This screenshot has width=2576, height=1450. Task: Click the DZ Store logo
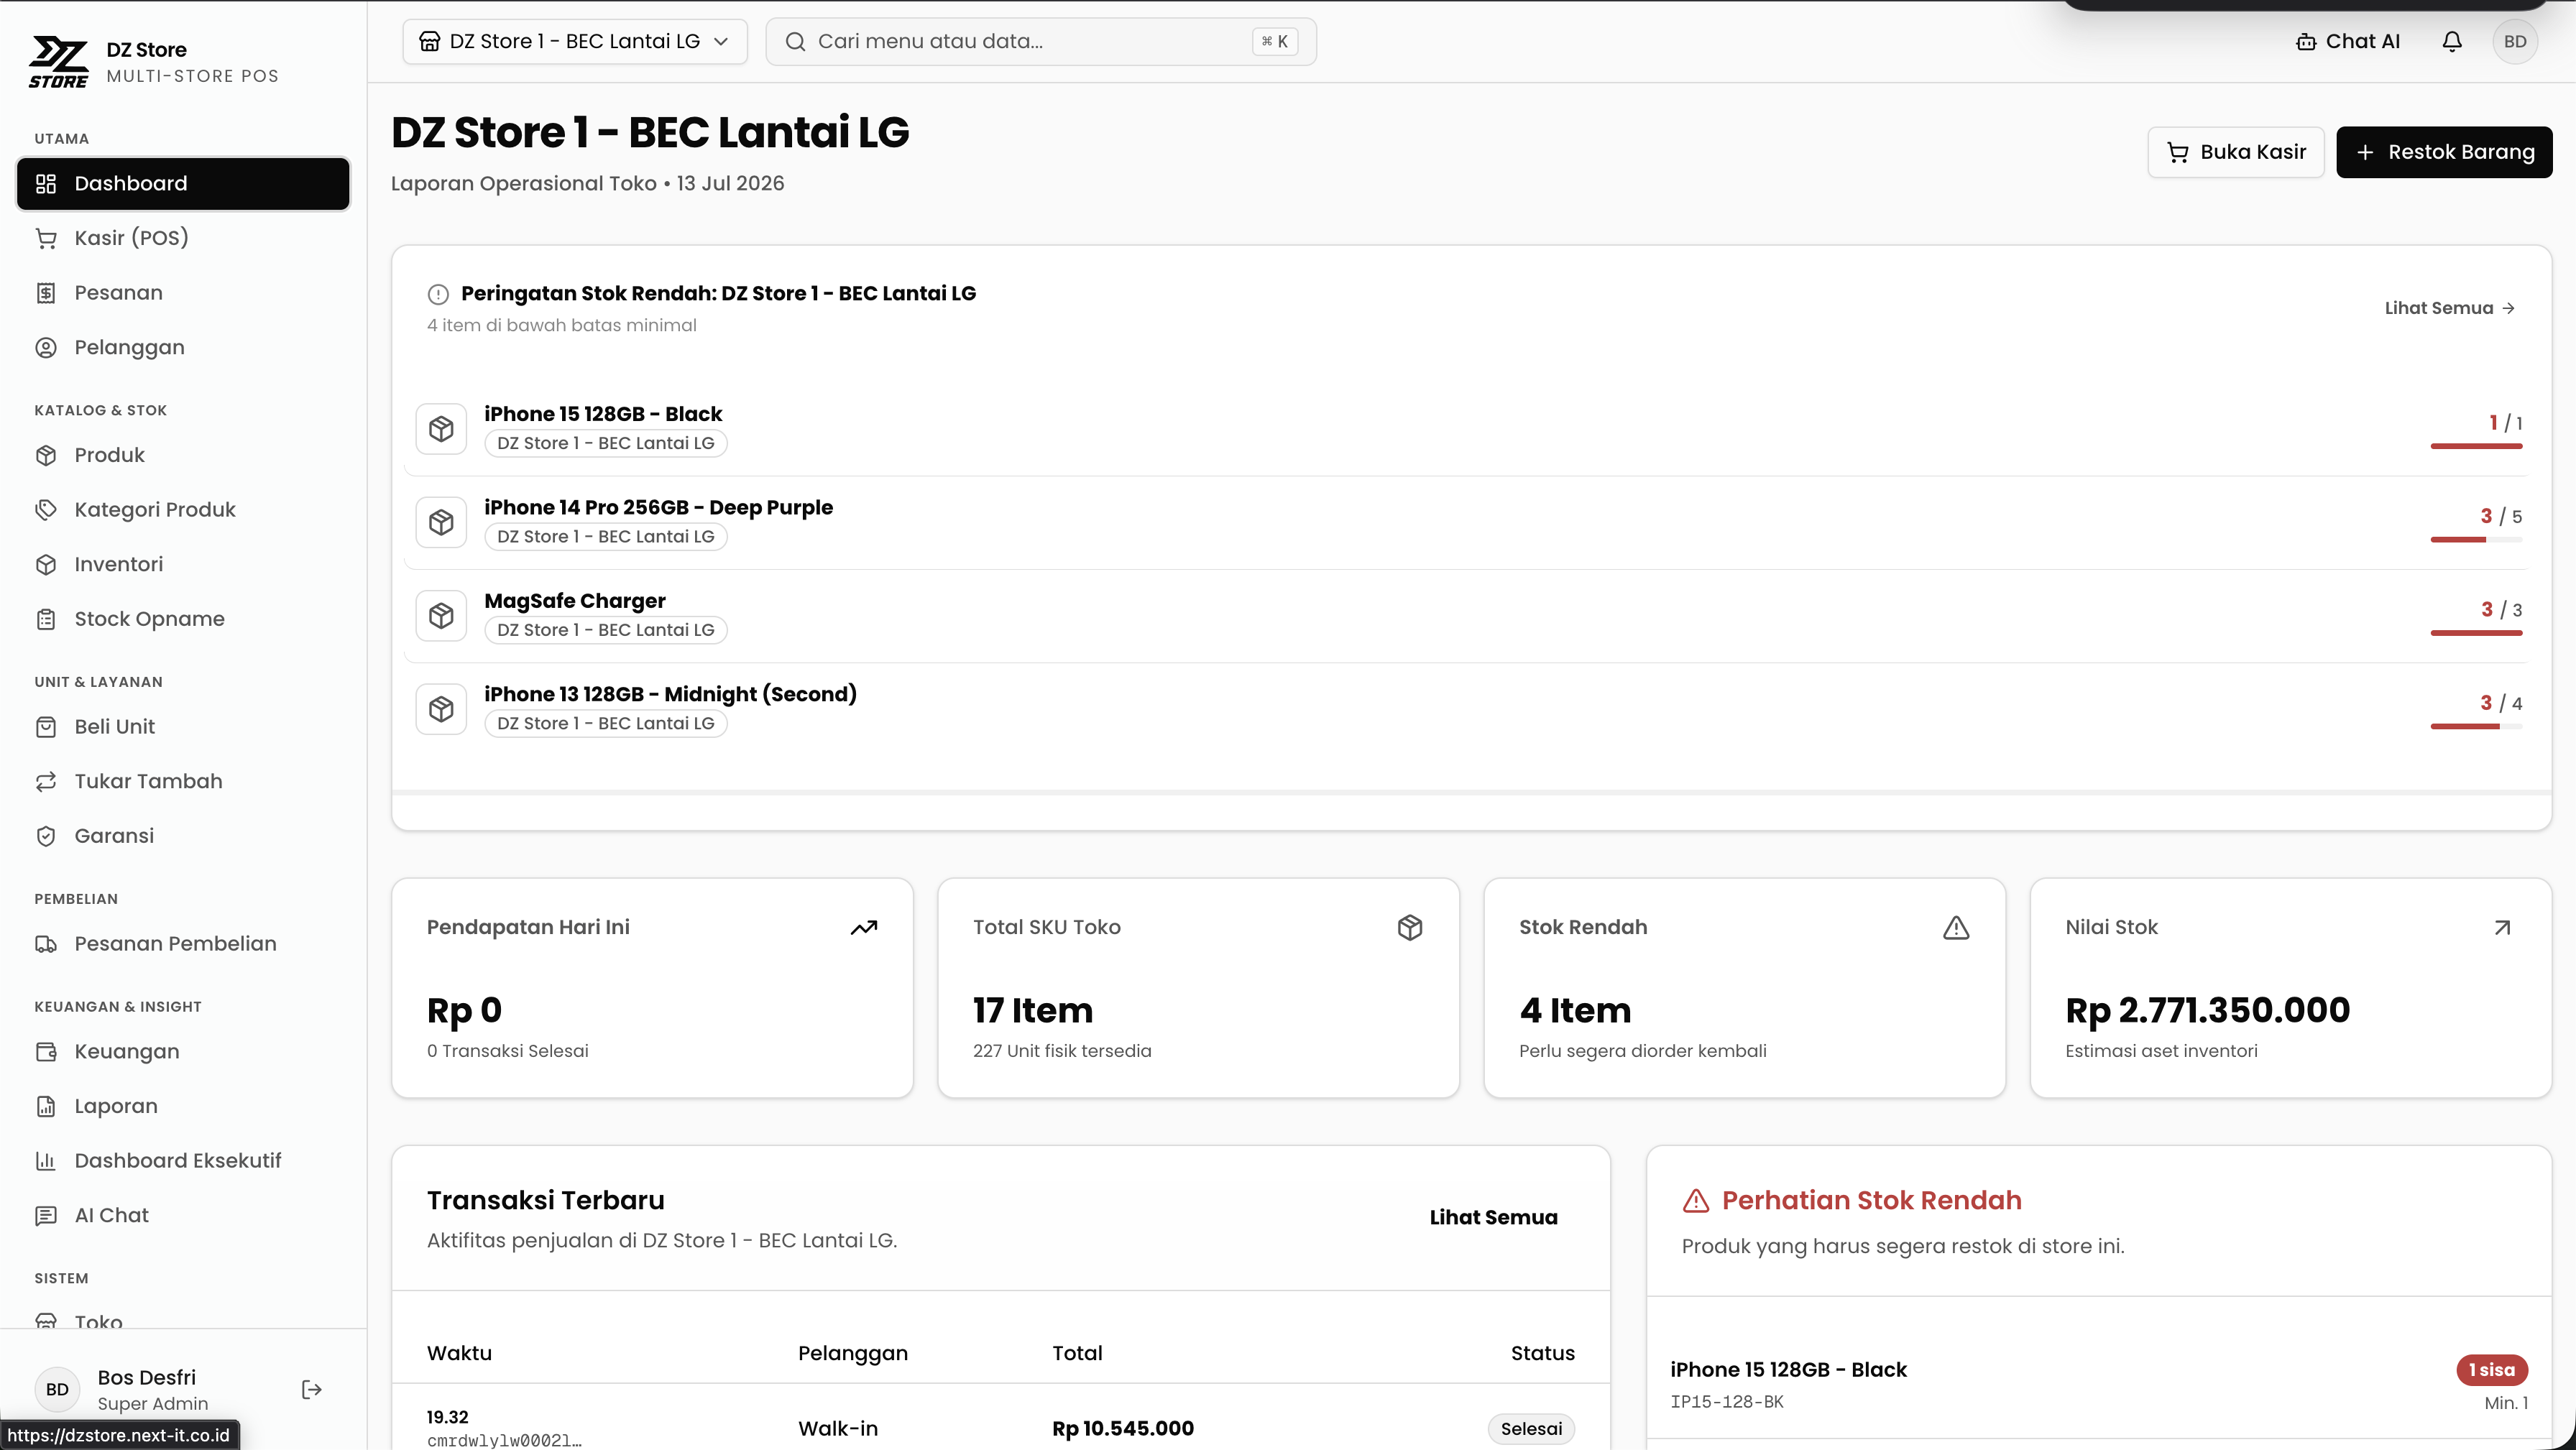point(58,62)
